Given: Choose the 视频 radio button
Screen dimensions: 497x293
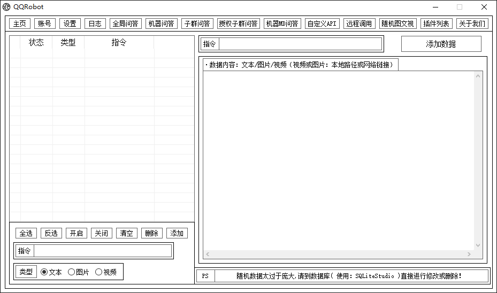Looking at the screenshot, I should click(99, 272).
